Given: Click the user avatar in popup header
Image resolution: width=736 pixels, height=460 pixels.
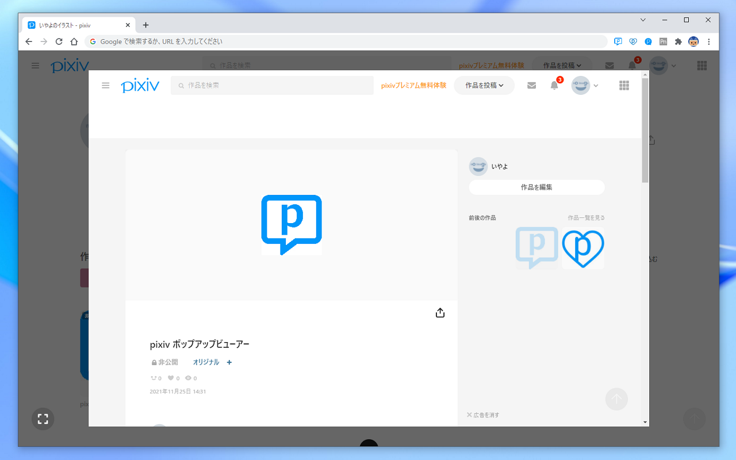Looking at the screenshot, I should (x=581, y=85).
